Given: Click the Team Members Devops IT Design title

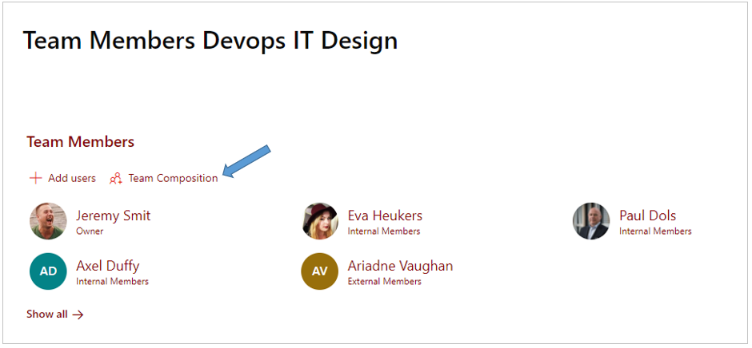Looking at the screenshot, I should (210, 40).
